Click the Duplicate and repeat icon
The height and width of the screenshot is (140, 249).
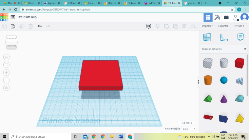click(x=22, y=26)
